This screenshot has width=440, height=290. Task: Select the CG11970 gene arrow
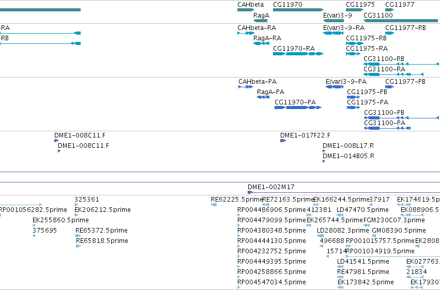298,10
